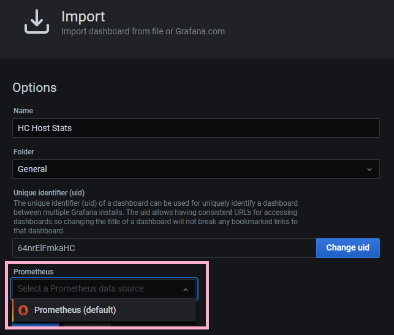Click the Import page title

[83, 17]
